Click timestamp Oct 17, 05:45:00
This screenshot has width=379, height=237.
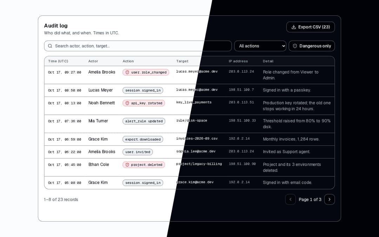(65, 165)
